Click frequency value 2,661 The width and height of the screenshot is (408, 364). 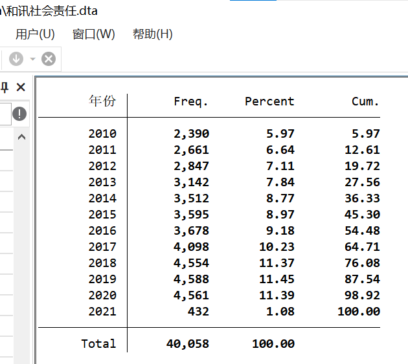191,150
